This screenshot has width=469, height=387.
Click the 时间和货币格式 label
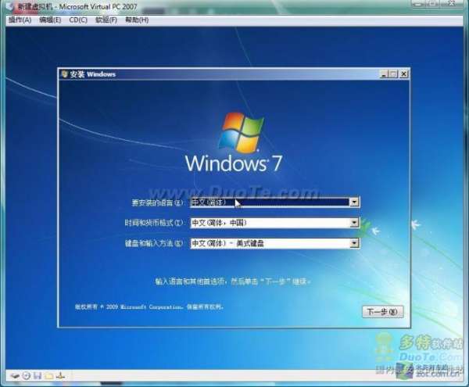[x=154, y=223]
